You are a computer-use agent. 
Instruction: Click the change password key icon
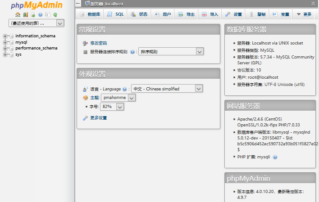tap(85, 43)
